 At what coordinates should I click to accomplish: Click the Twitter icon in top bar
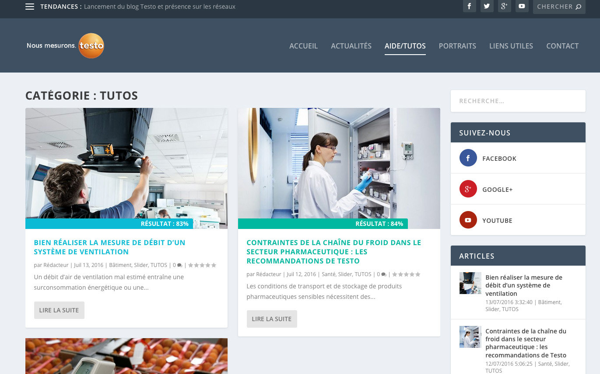tap(487, 6)
